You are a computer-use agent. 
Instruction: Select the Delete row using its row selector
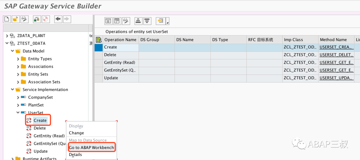98,55
